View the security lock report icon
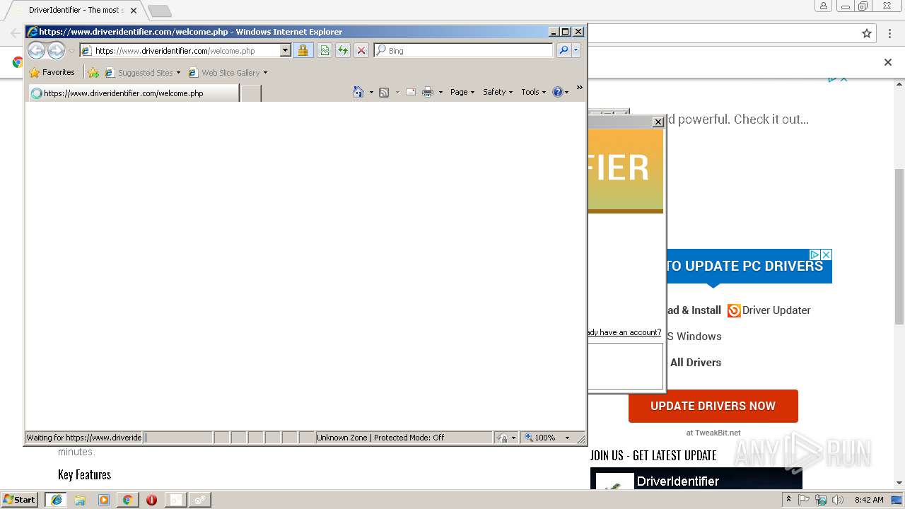This screenshot has width=905, height=509. (303, 50)
